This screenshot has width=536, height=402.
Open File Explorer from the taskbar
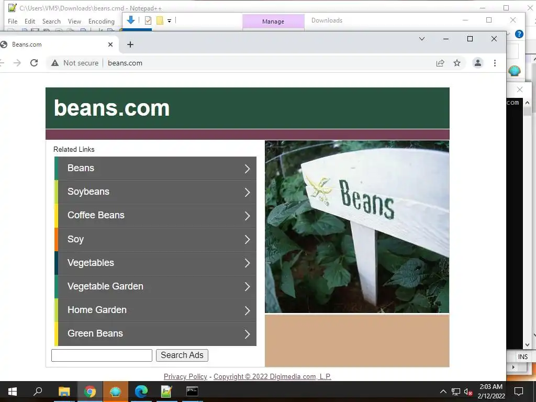click(x=64, y=392)
